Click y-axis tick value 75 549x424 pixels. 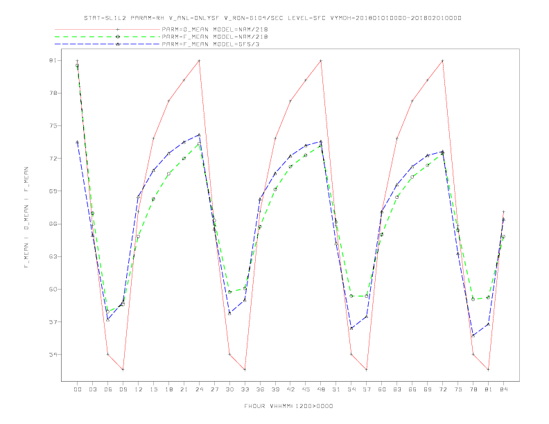coord(53,125)
